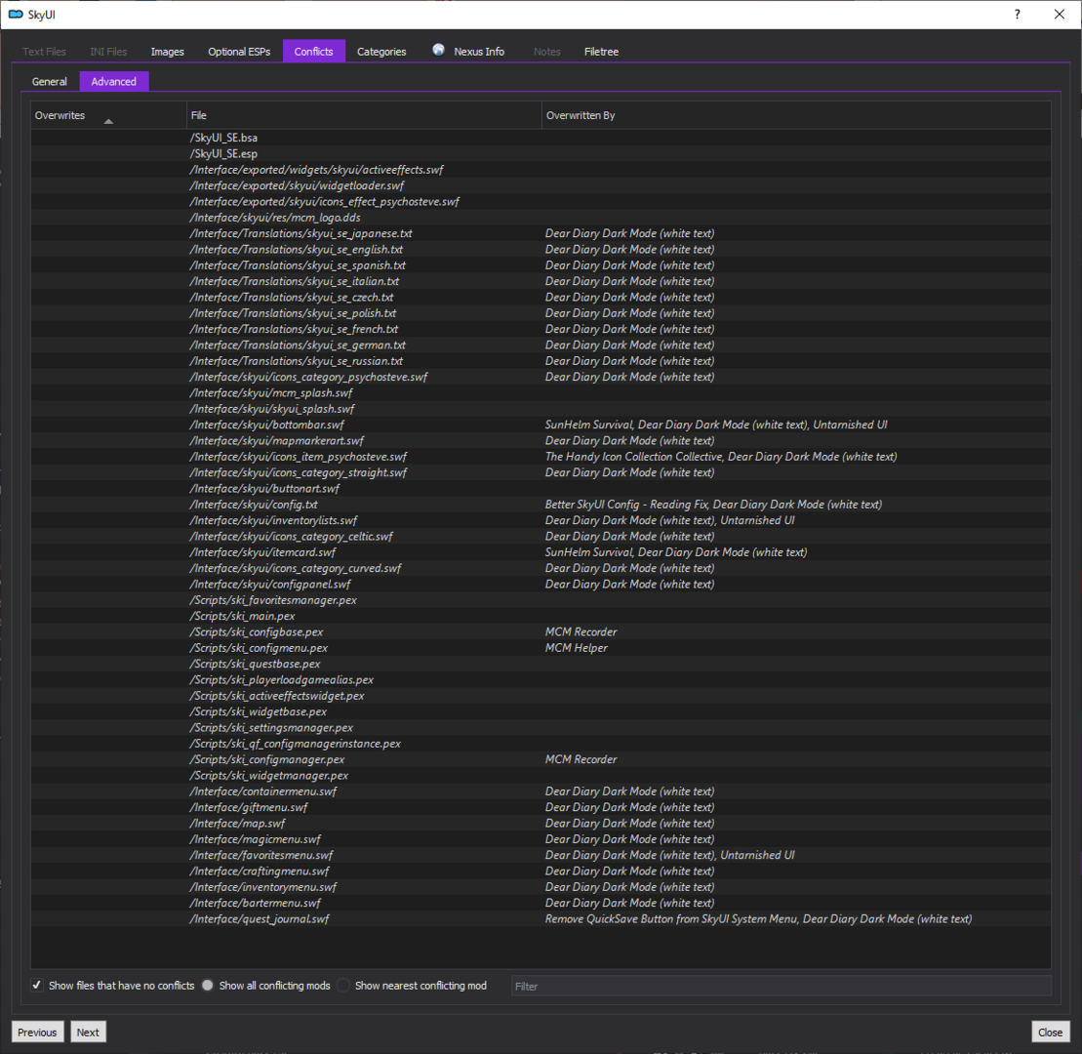Viewport: 1082px width, 1054px height.
Task: Click the Close button at bottom
Action: [1050, 1032]
